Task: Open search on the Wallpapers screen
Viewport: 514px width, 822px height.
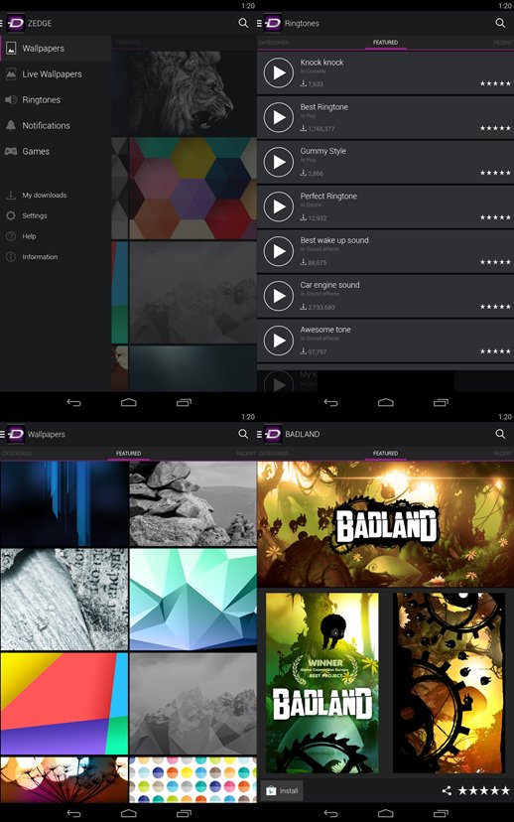Action: point(243,434)
